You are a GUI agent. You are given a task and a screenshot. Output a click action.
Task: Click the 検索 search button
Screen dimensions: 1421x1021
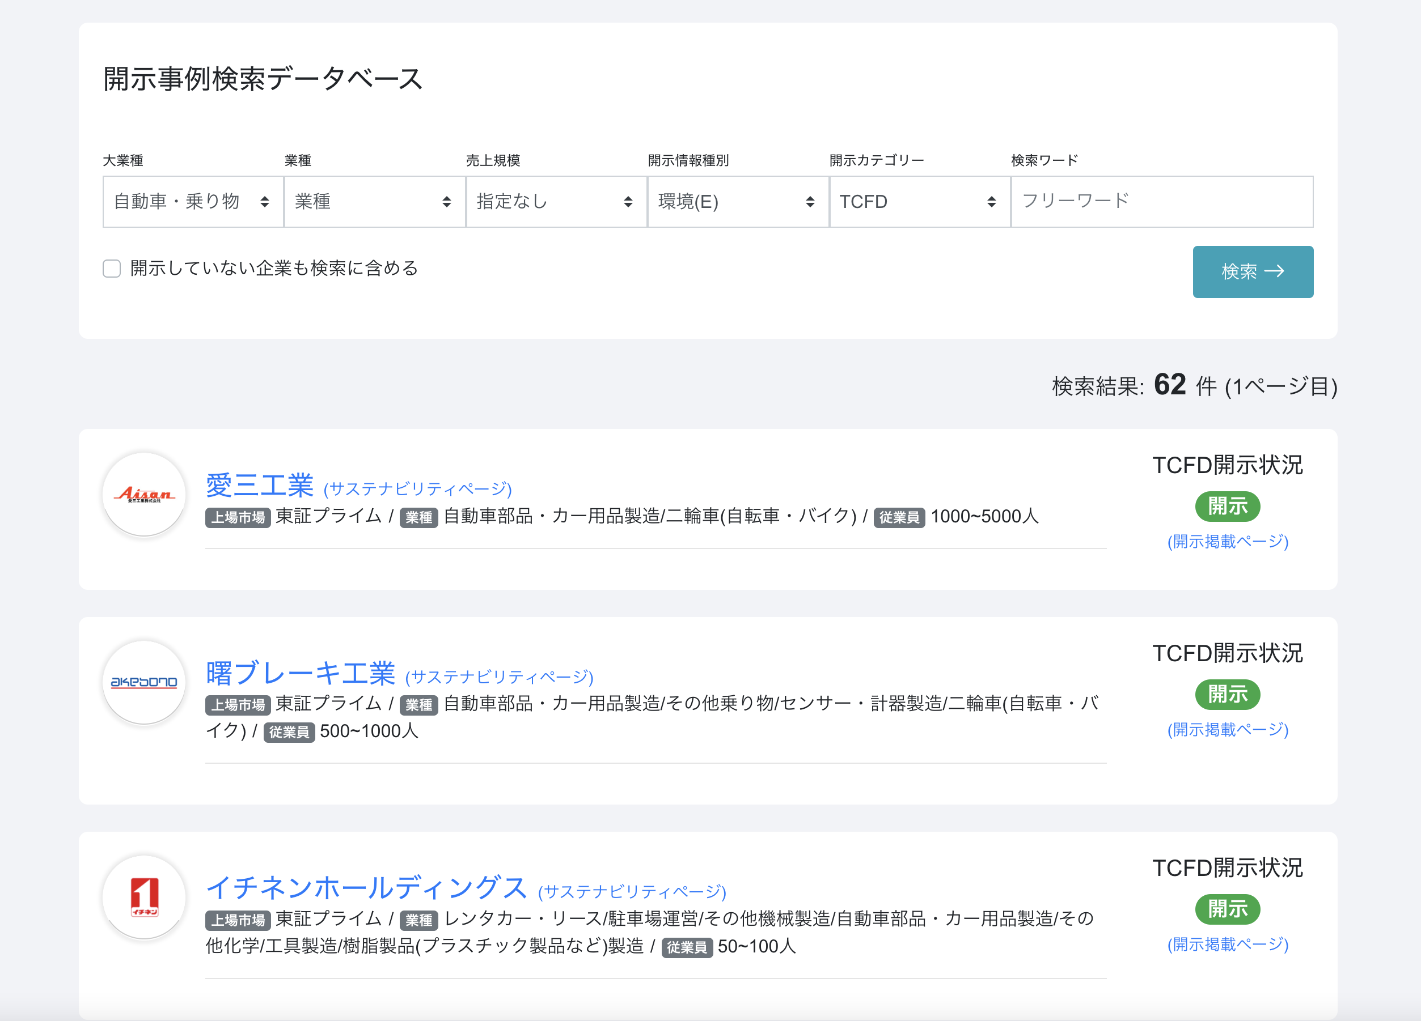(1253, 272)
